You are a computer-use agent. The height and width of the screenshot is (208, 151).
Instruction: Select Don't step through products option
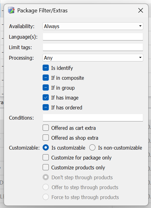click(x=46, y=177)
